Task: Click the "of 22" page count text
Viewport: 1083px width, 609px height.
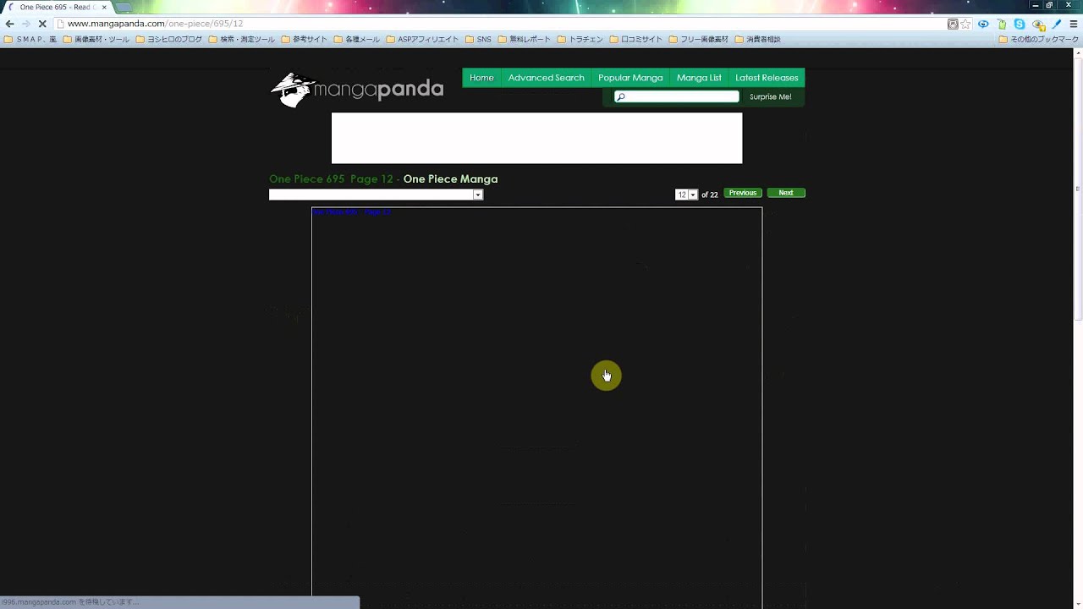Action: point(709,195)
